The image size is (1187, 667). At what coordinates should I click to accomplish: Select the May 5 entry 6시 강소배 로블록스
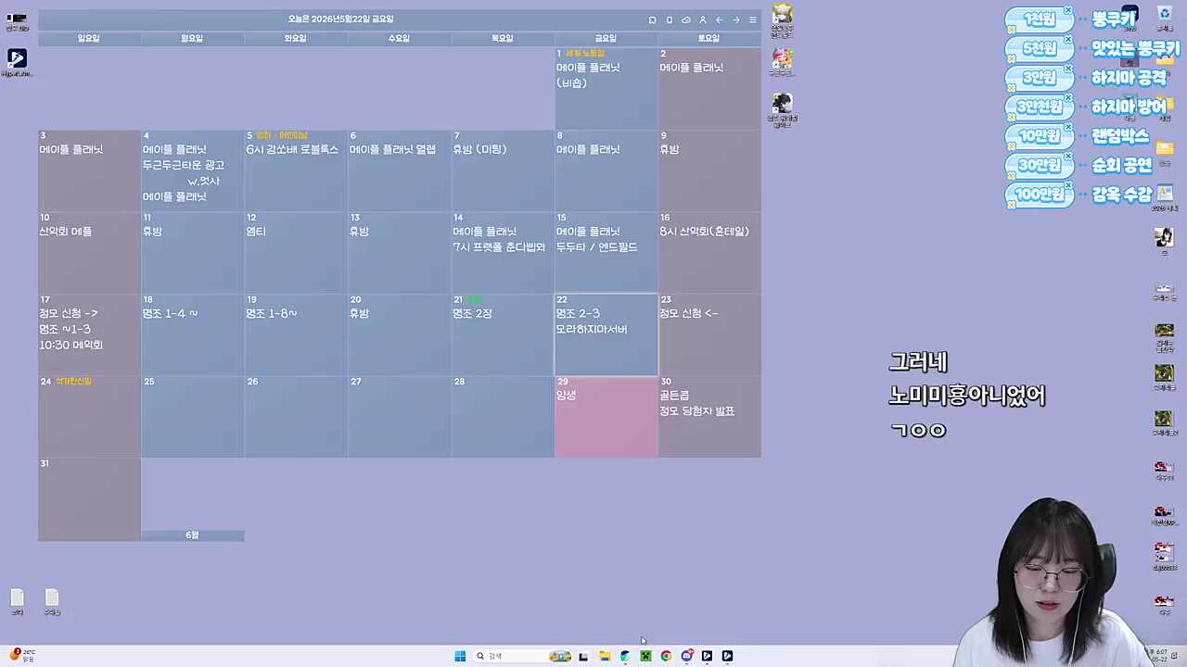pos(292,149)
